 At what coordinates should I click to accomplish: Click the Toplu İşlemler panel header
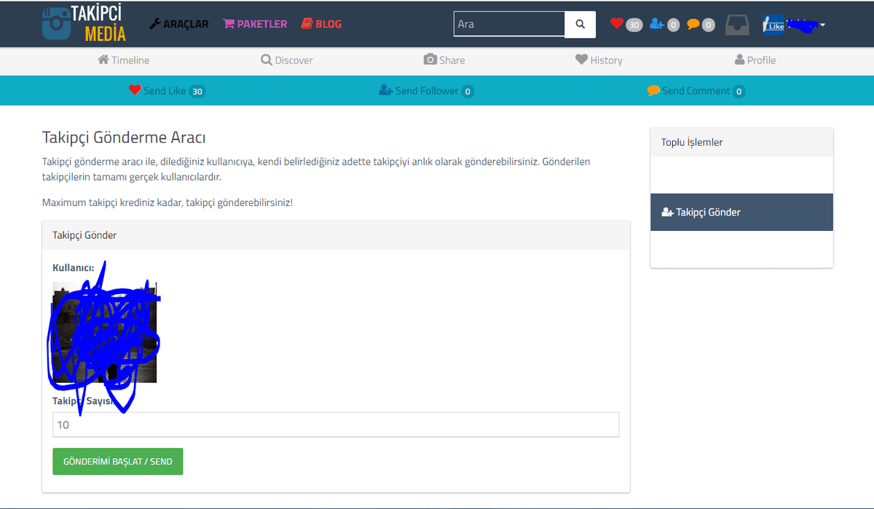pyautogui.click(x=741, y=142)
